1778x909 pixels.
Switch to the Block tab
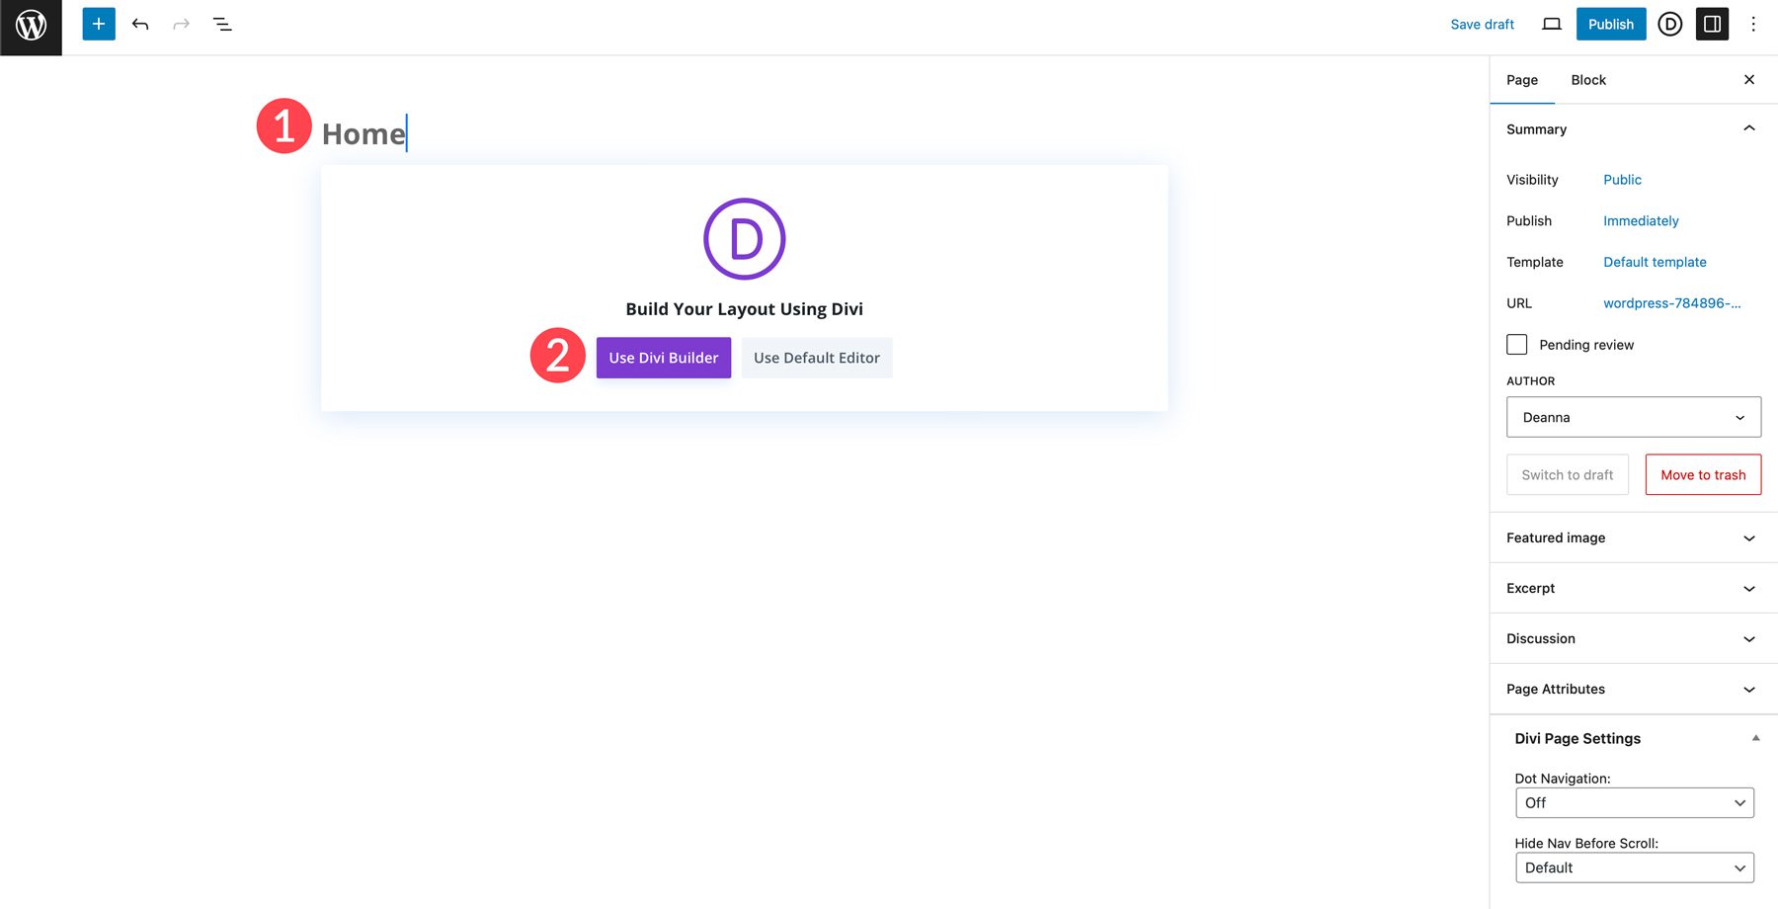coord(1587,79)
